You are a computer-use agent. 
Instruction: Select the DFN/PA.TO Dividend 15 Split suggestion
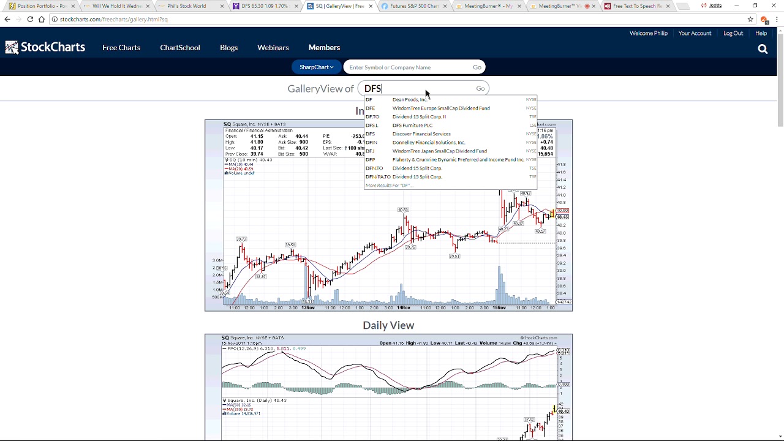[x=451, y=176]
